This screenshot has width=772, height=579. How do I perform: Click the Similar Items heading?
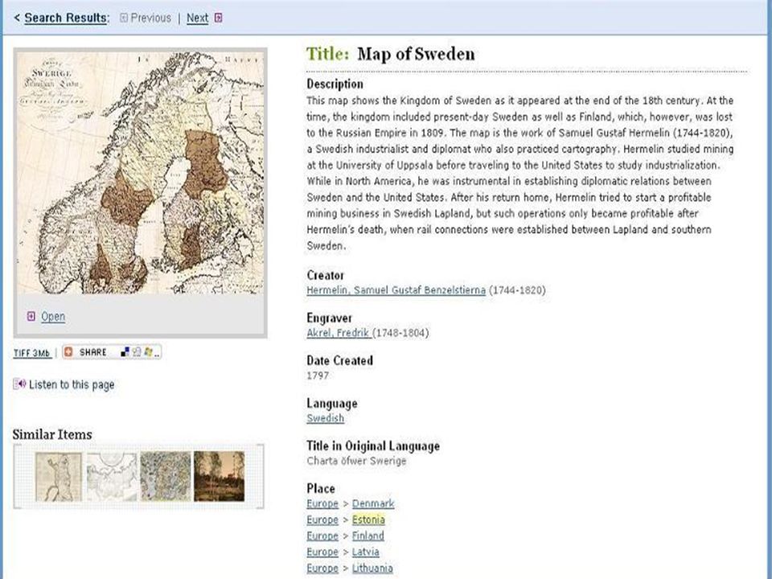coord(52,434)
